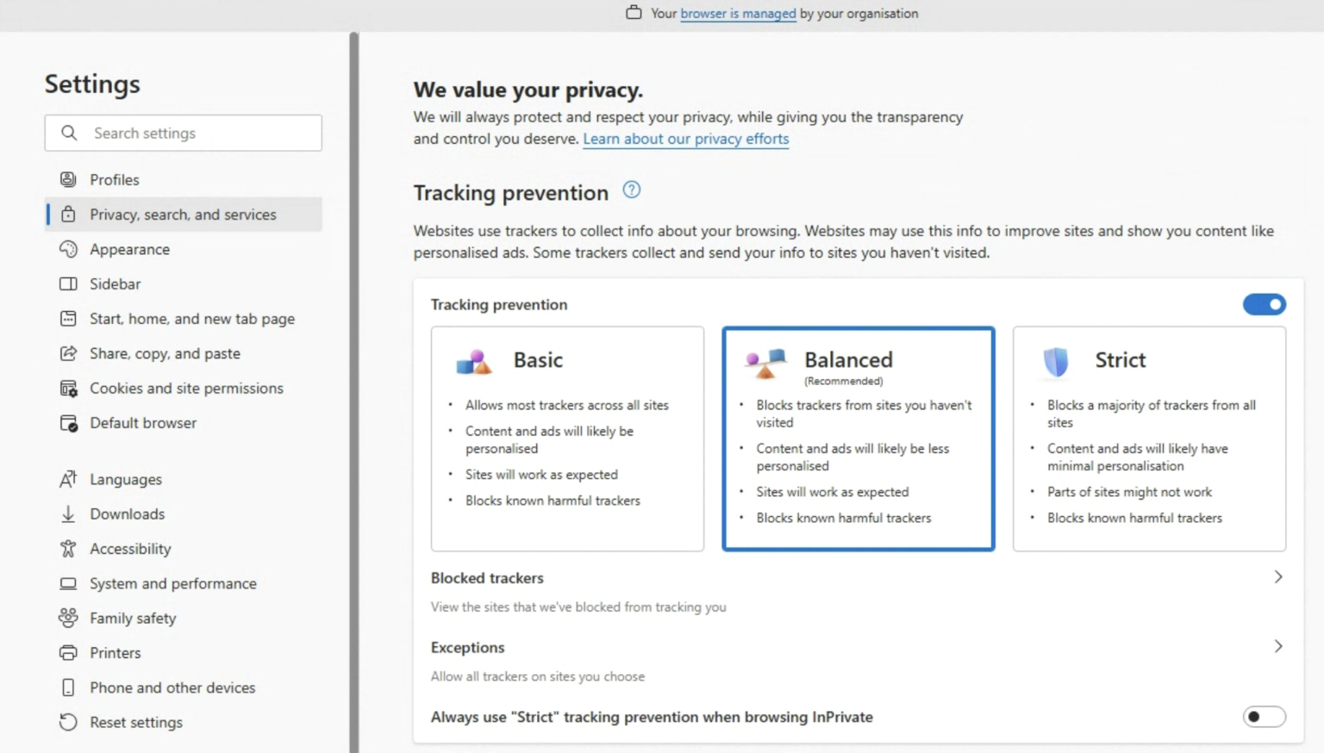
Task: Click the browser is managed link
Action: 737,13
